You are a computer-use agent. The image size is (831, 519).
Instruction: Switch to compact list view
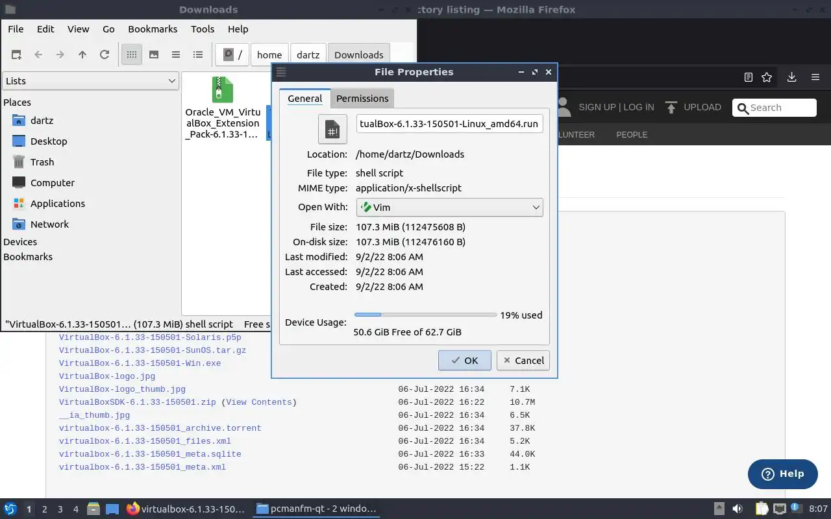176,54
